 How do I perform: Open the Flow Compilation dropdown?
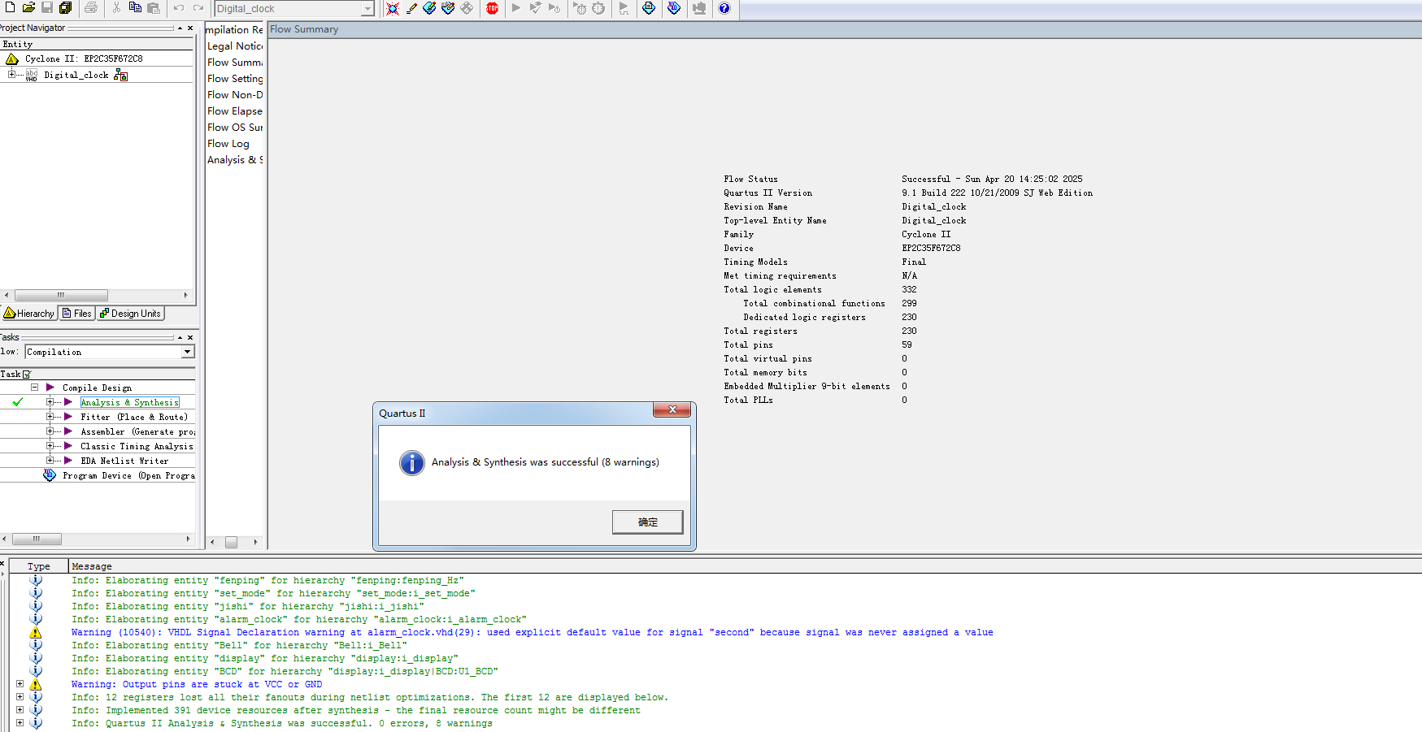[188, 352]
